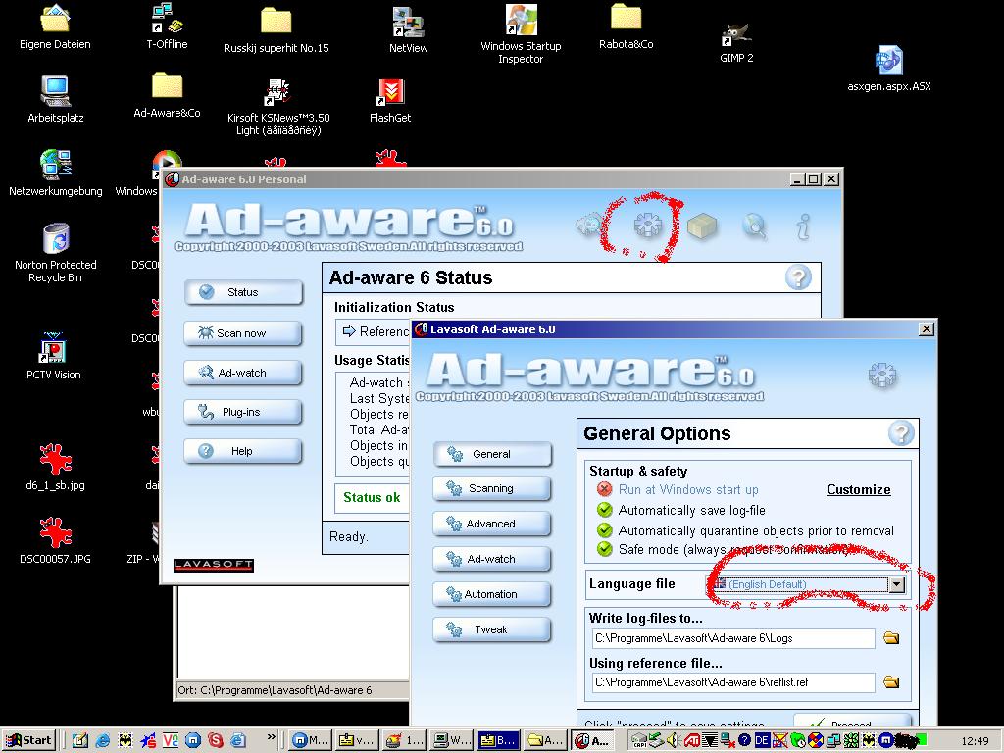
Task: Select the DSC00057.JPG file icon
Action: coord(55,541)
